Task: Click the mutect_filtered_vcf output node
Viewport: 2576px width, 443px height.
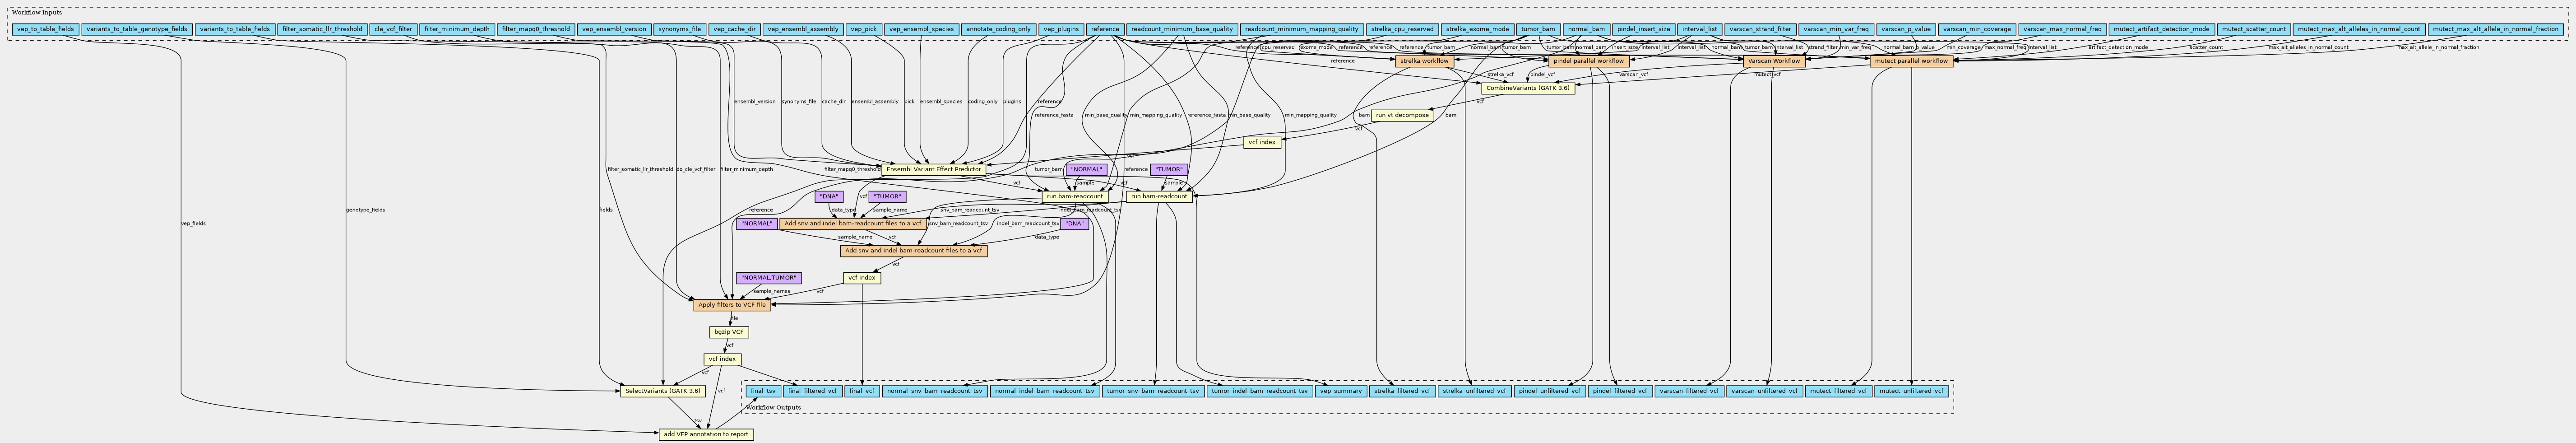Action: coord(1838,391)
